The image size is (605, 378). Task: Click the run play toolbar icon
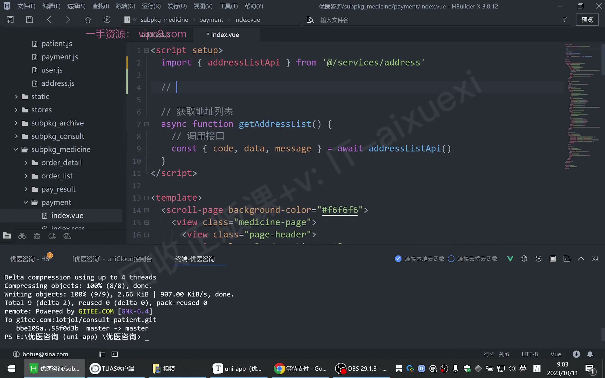point(107,20)
